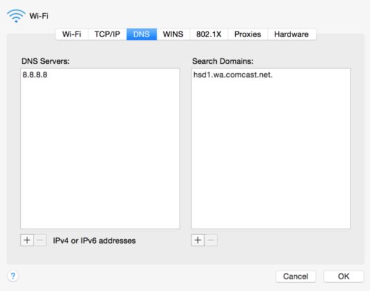This screenshot has width=370, height=291.
Task: Add a search domain with plus button
Action: (198, 240)
